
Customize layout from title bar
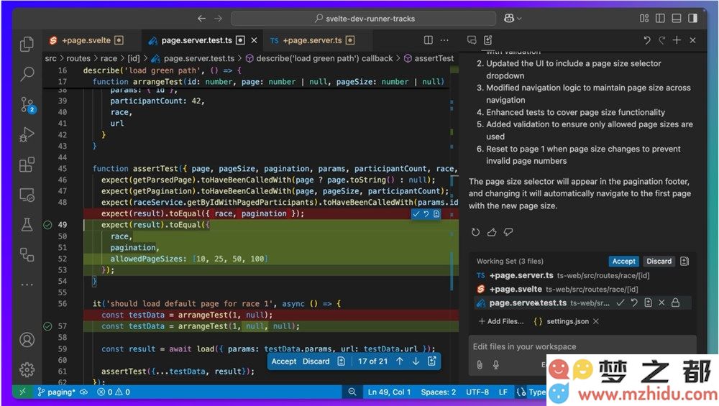click(x=644, y=19)
